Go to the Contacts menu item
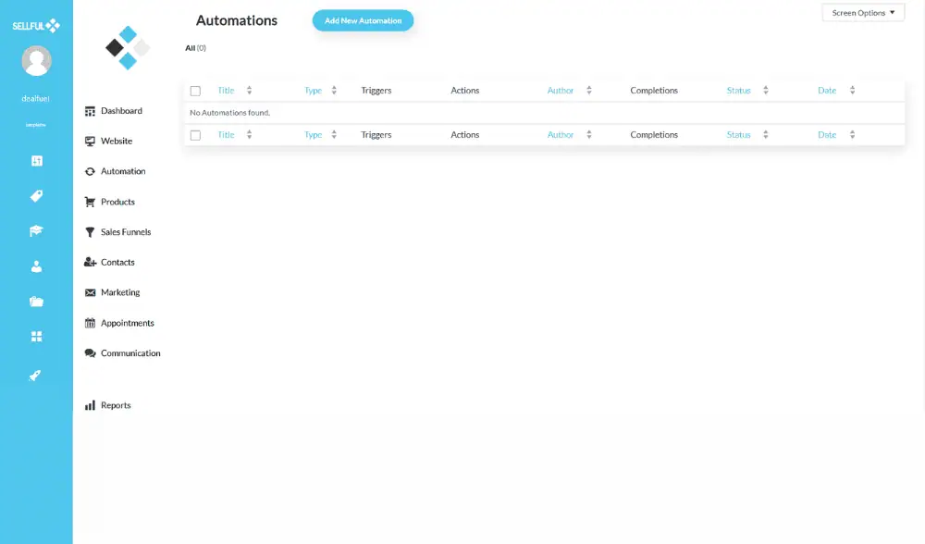 [x=117, y=263]
